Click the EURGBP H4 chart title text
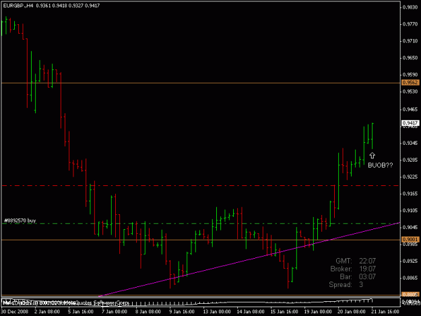Viewport: 421px width, 316px height. pos(51,5)
